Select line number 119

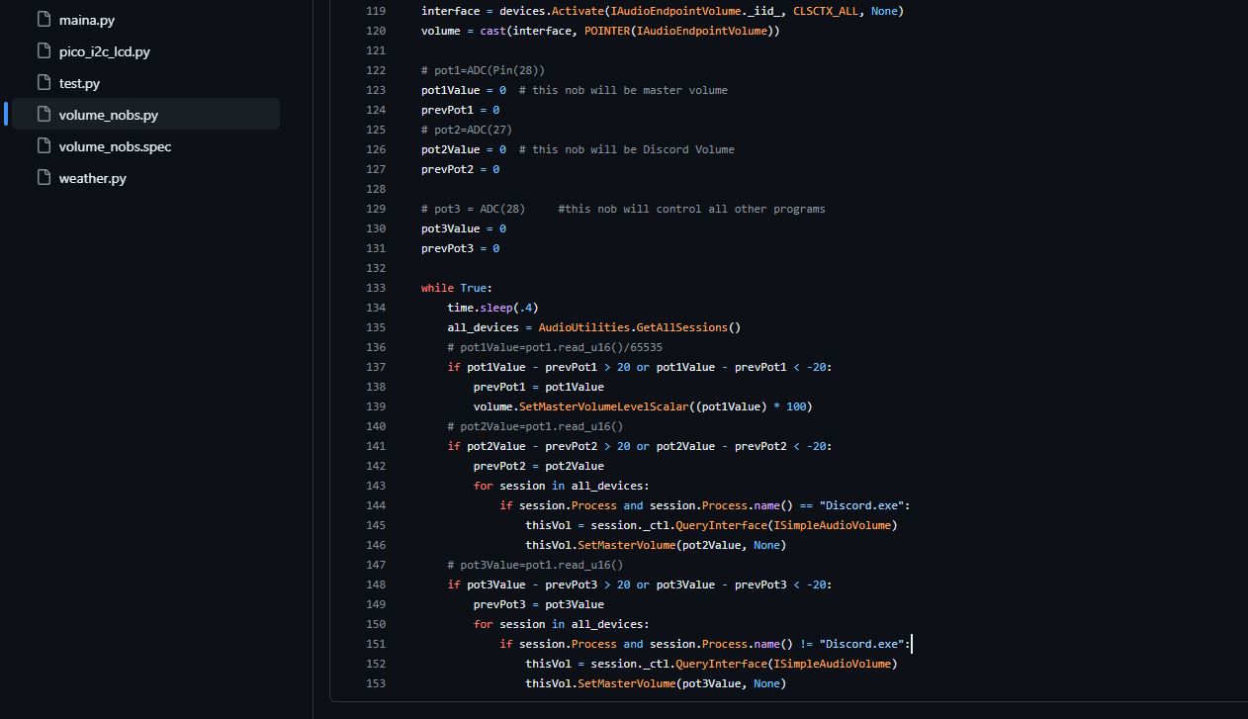[x=376, y=11]
